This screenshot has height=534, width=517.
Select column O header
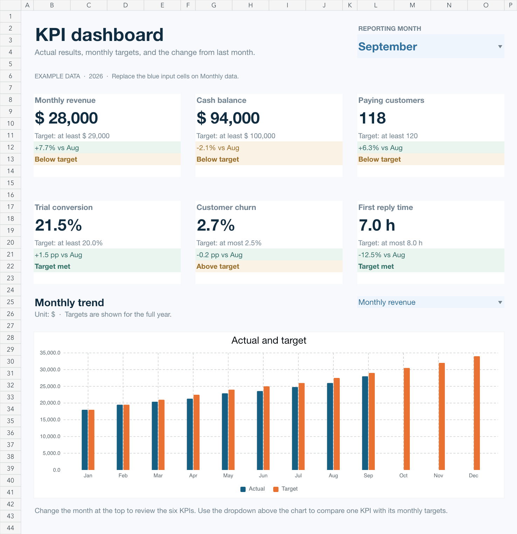pos(486,5)
